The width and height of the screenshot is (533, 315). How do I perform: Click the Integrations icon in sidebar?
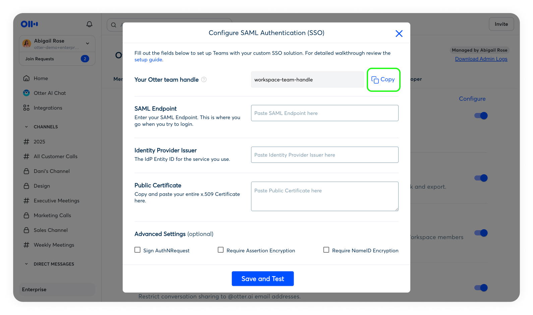(x=26, y=108)
